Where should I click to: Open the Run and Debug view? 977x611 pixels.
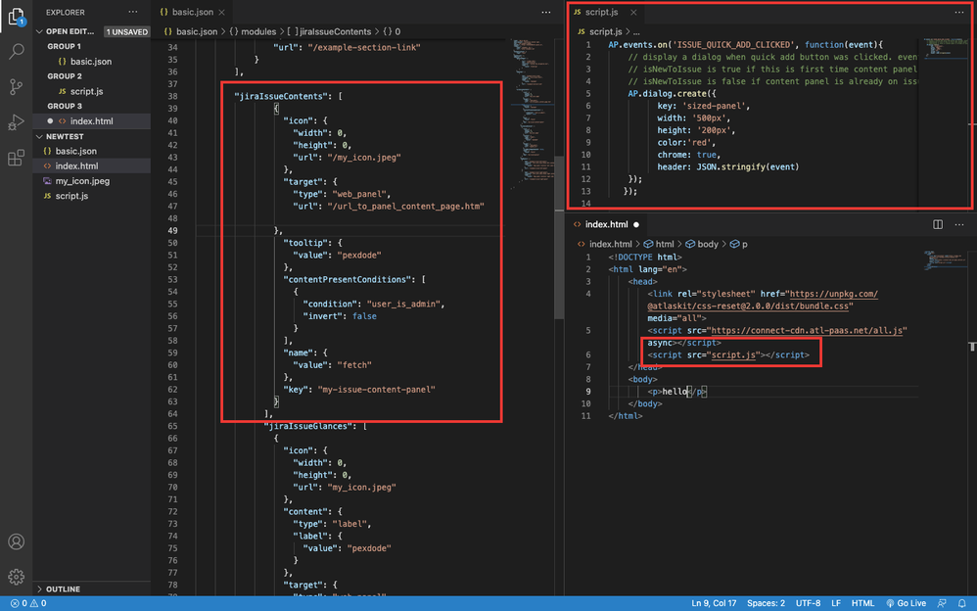click(17, 122)
